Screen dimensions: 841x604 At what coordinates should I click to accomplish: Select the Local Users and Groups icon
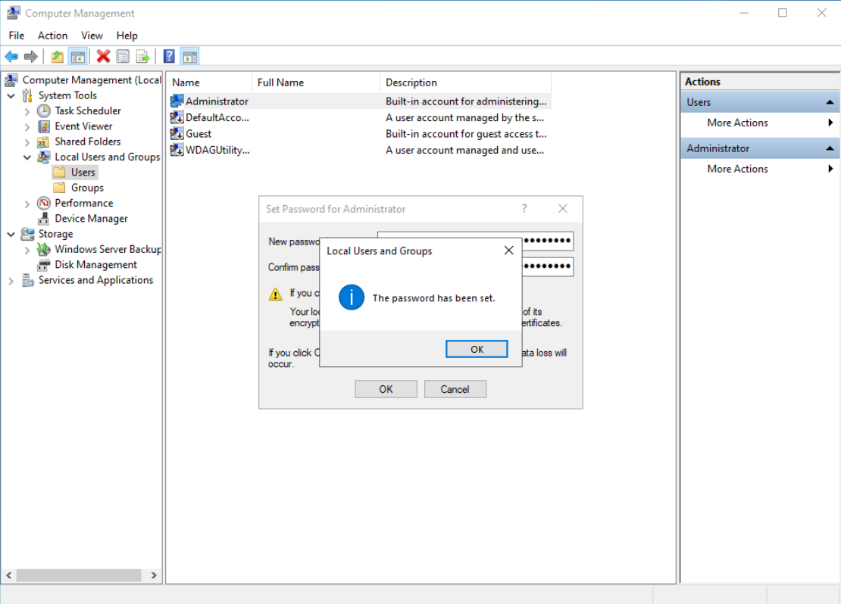(44, 157)
